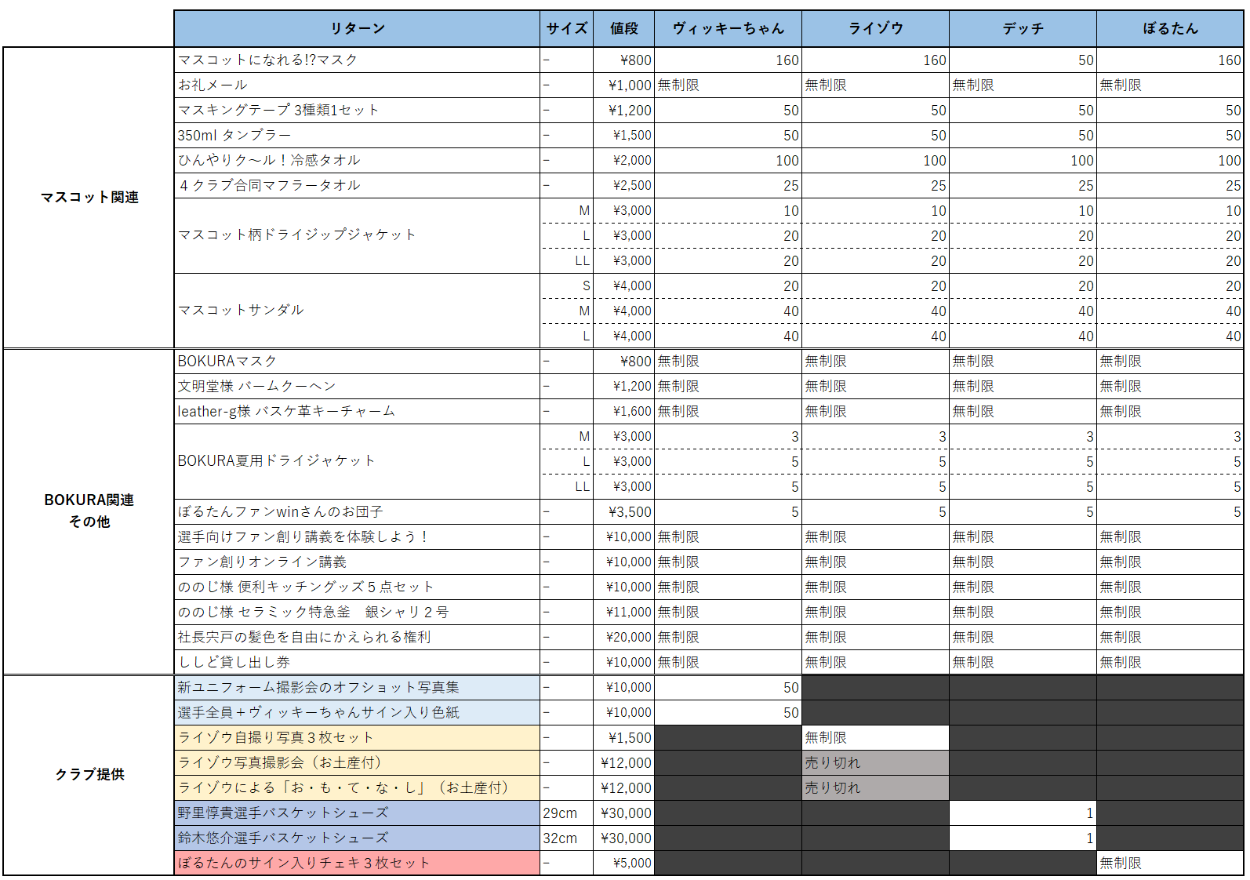
Task: Click the ライゾウ写真撮影会 item cell
Action: coord(357,762)
